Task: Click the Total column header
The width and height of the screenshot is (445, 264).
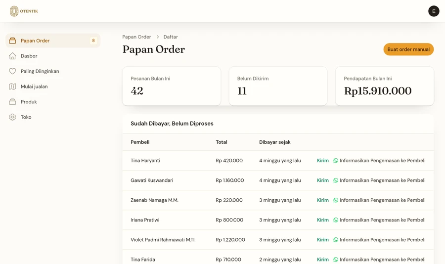Action: click(222, 142)
